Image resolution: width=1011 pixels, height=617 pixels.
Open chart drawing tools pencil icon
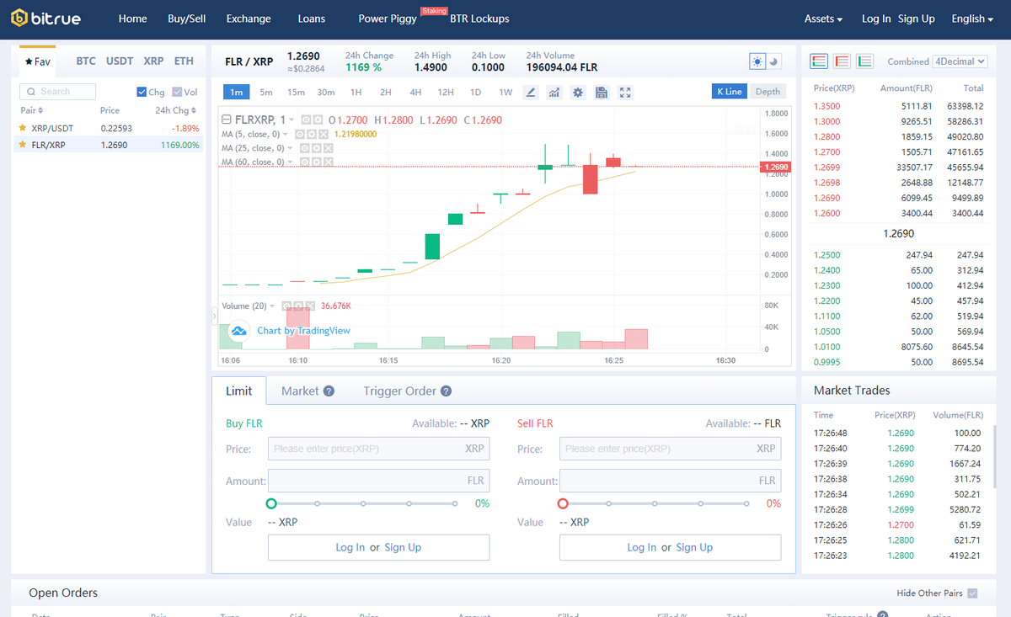pos(531,92)
